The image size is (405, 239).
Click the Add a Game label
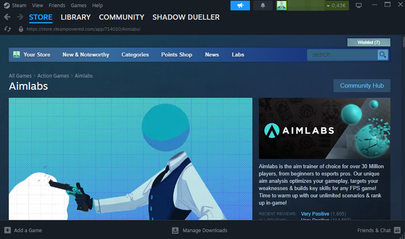click(x=28, y=230)
